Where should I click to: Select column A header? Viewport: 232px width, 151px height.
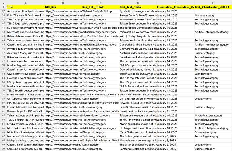click(26, 3)
